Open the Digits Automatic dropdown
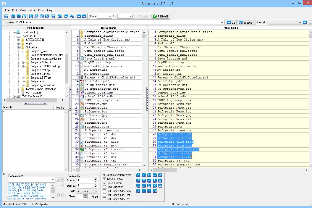The image size is (312, 208). point(87,191)
